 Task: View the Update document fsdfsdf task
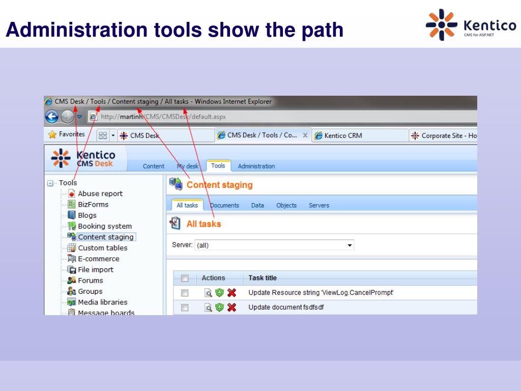tap(208, 308)
